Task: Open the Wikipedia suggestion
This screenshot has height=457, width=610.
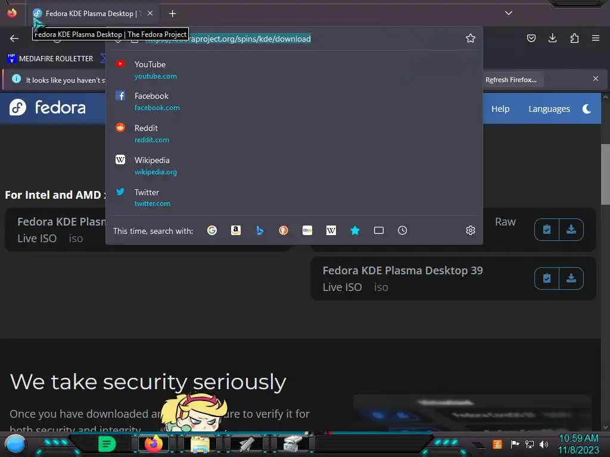Action: 294,165
